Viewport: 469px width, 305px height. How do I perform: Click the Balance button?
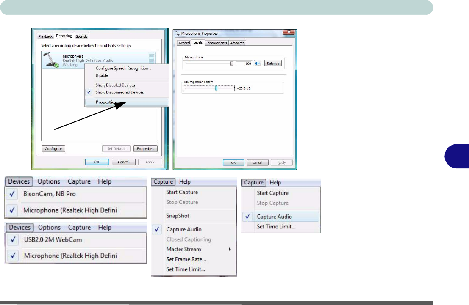click(x=273, y=63)
